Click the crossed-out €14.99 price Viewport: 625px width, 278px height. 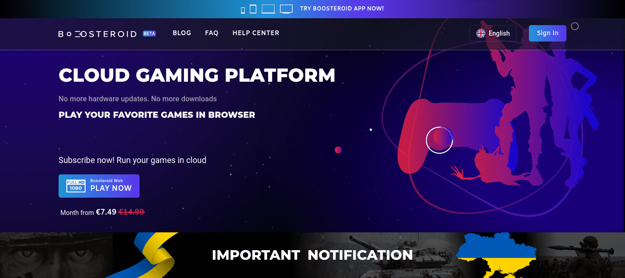pos(132,212)
